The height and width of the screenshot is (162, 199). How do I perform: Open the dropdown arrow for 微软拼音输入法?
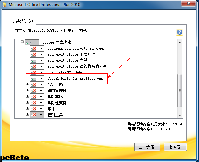(x=41, y=66)
